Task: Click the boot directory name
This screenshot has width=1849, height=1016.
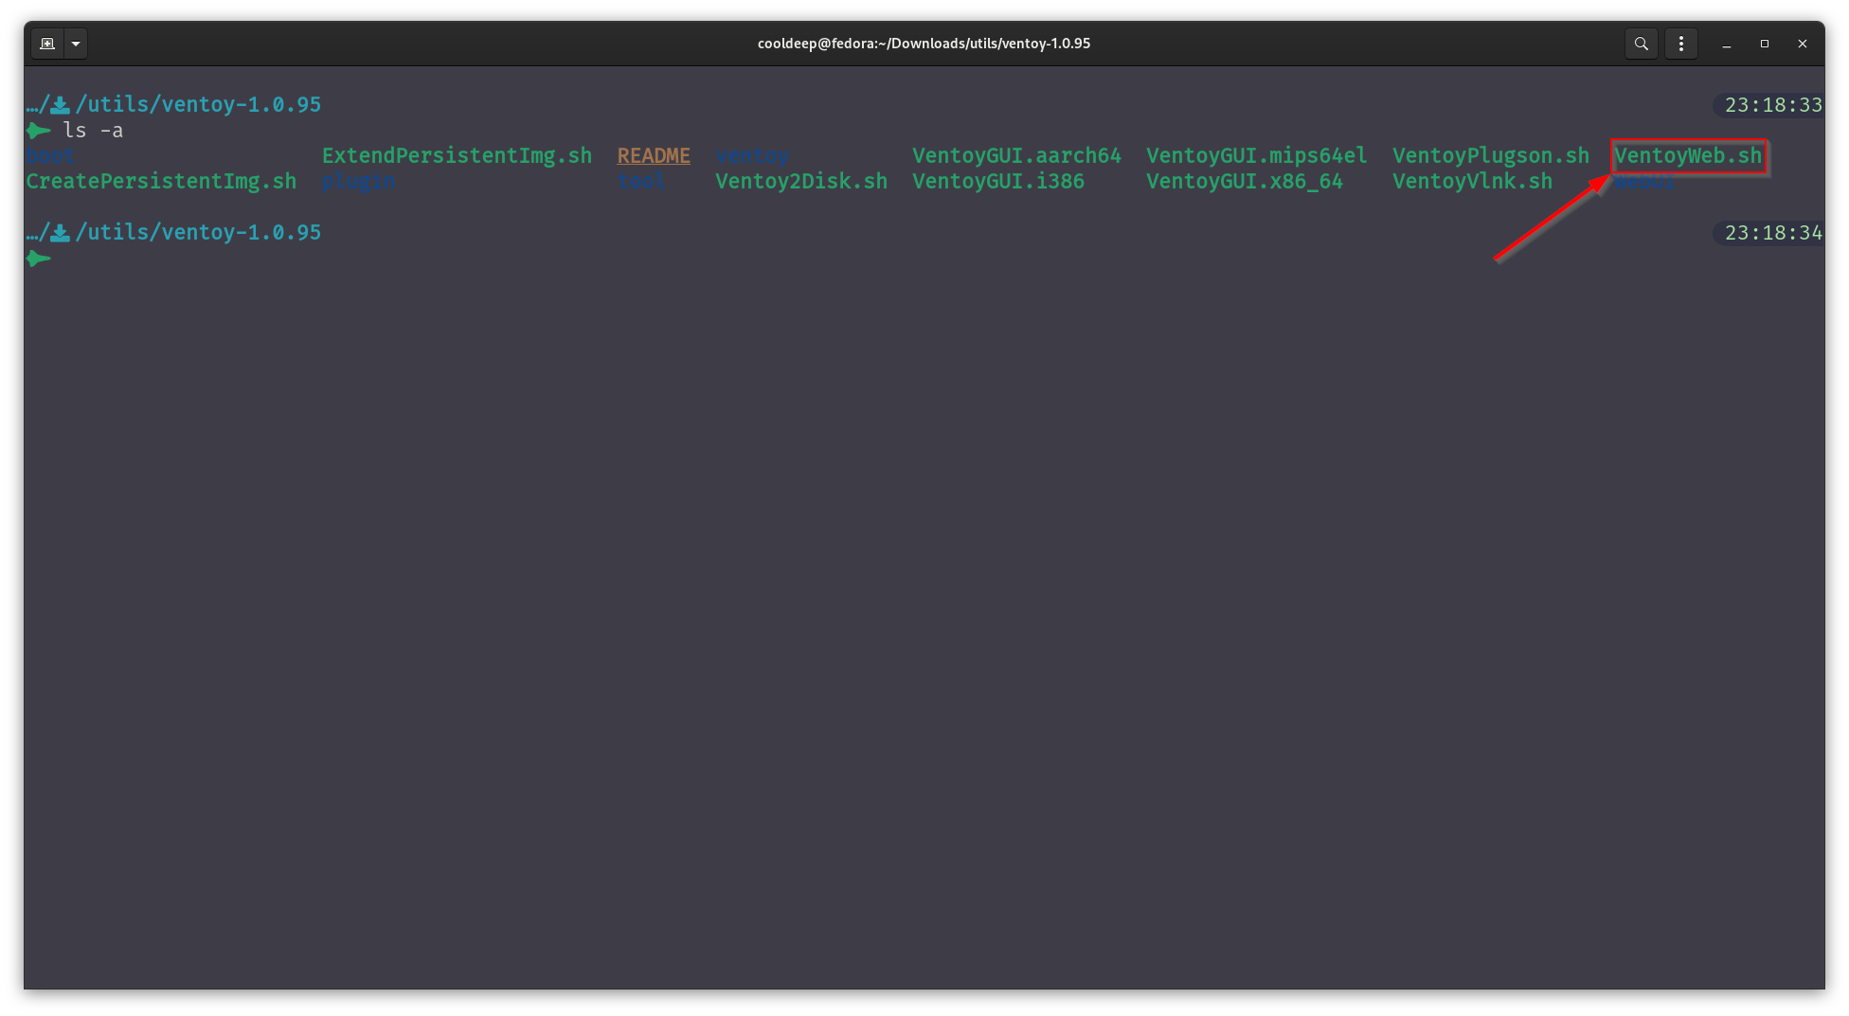Action: (x=50, y=155)
